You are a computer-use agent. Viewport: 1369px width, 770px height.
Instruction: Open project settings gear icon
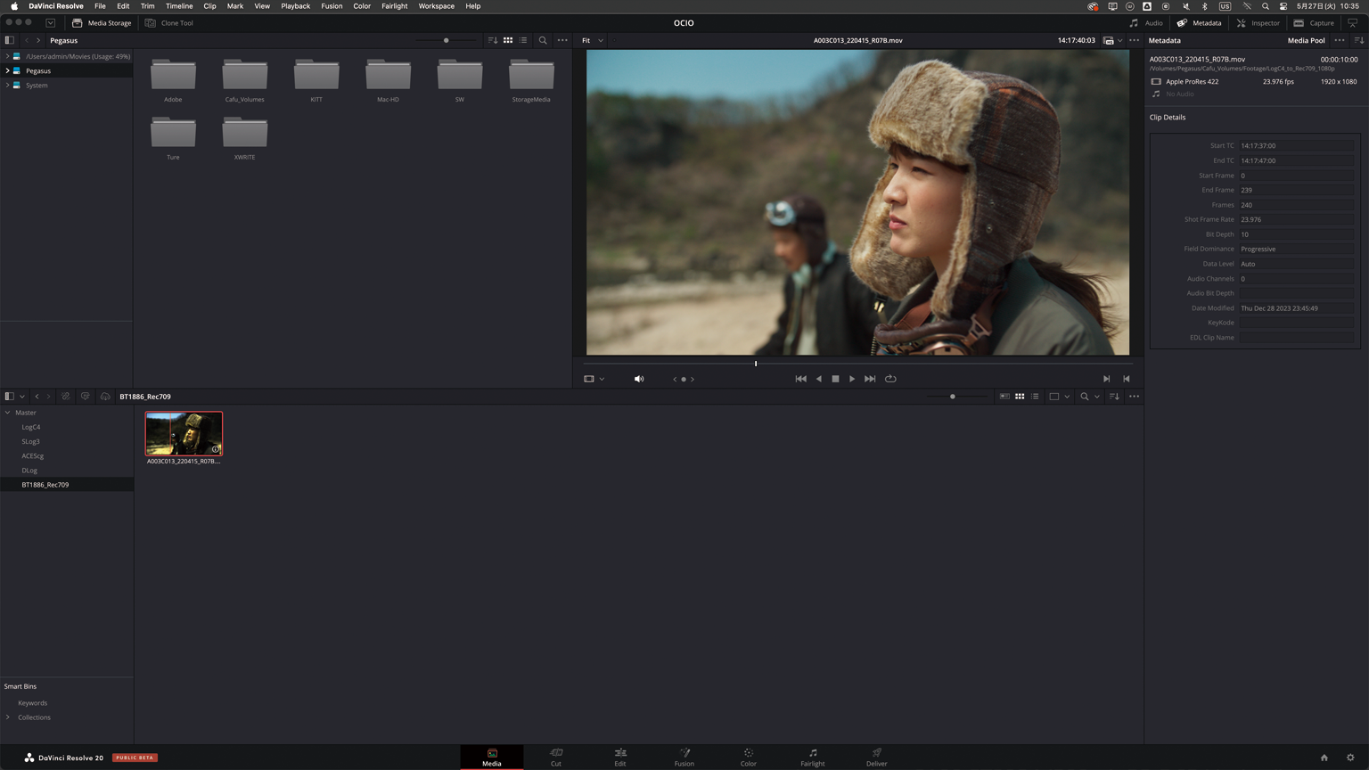(x=1350, y=758)
